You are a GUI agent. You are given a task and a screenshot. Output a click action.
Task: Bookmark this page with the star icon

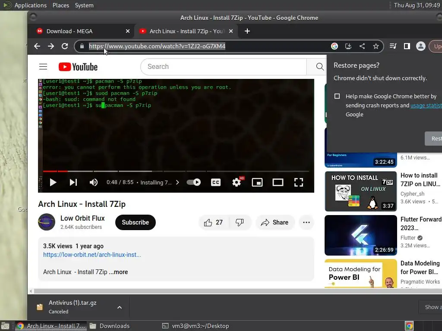pyautogui.click(x=376, y=46)
